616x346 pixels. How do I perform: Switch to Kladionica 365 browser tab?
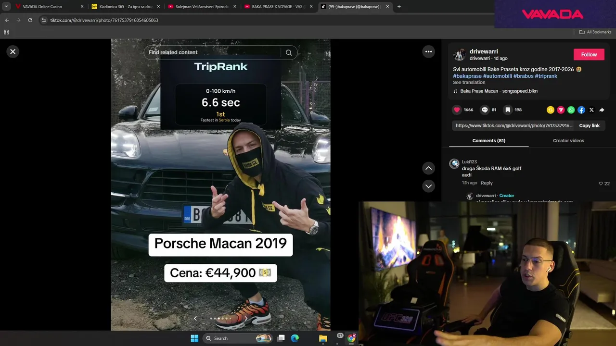(x=125, y=7)
